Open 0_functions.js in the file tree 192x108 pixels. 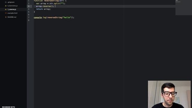click(13, 6)
